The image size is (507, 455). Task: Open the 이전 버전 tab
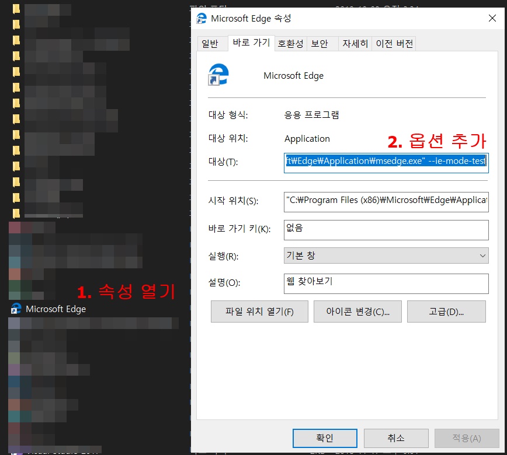pos(394,44)
